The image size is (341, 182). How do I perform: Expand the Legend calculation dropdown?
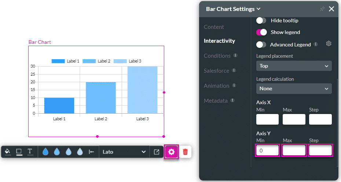coord(294,88)
